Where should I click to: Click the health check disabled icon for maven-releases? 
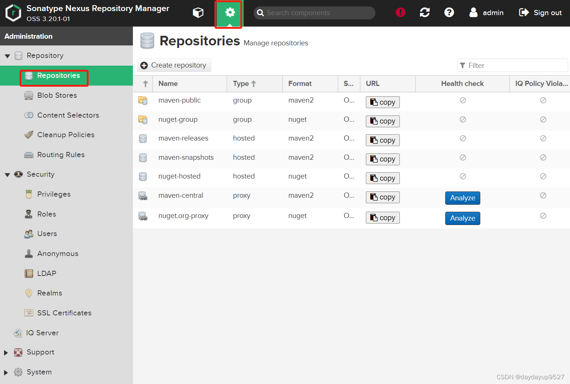tap(463, 138)
